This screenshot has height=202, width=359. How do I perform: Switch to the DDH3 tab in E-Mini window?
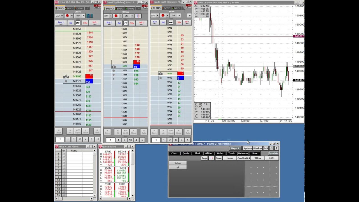pos(69,8)
